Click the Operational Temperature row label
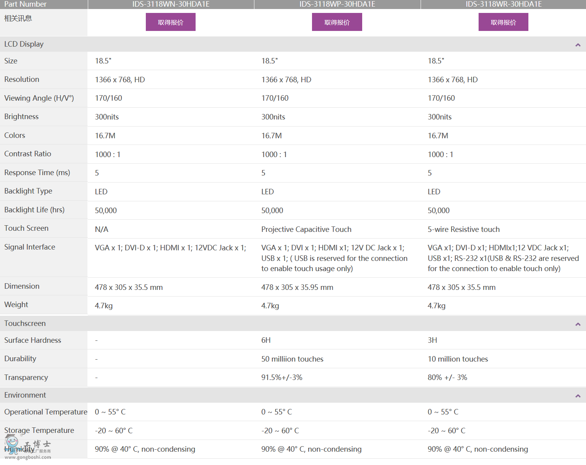Screen dimensions: 586x465 (45, 412)
